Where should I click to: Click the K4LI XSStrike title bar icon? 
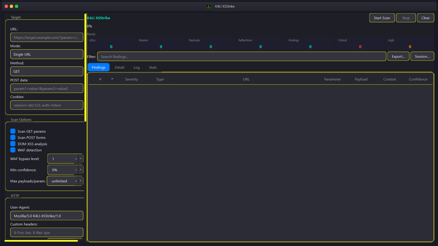209,6
